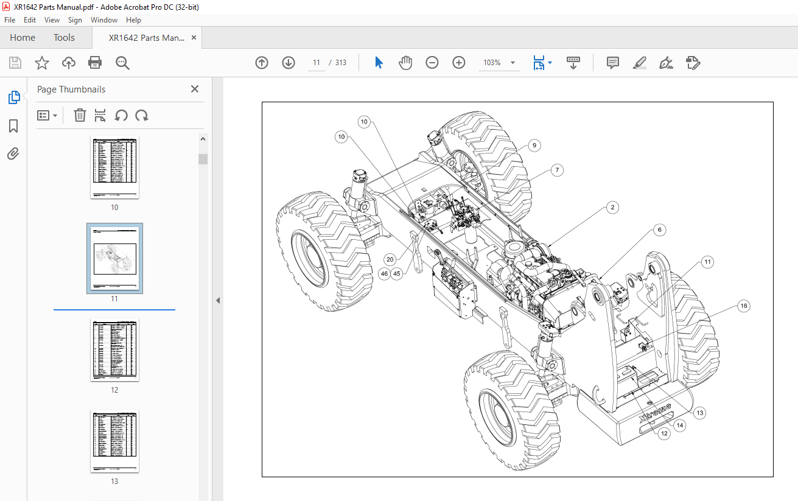Open the Help menu
Image resolution: width=798 pixels, height=501 pixels.
point(133,20)
